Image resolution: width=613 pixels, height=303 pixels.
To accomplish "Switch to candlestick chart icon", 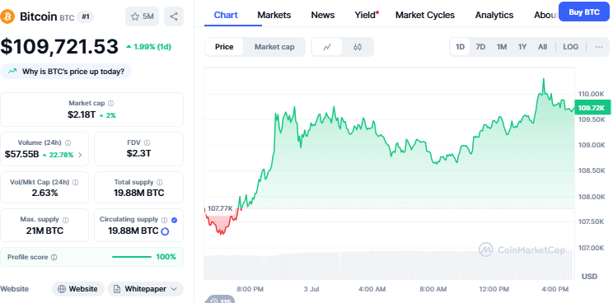I will (358, 47).
